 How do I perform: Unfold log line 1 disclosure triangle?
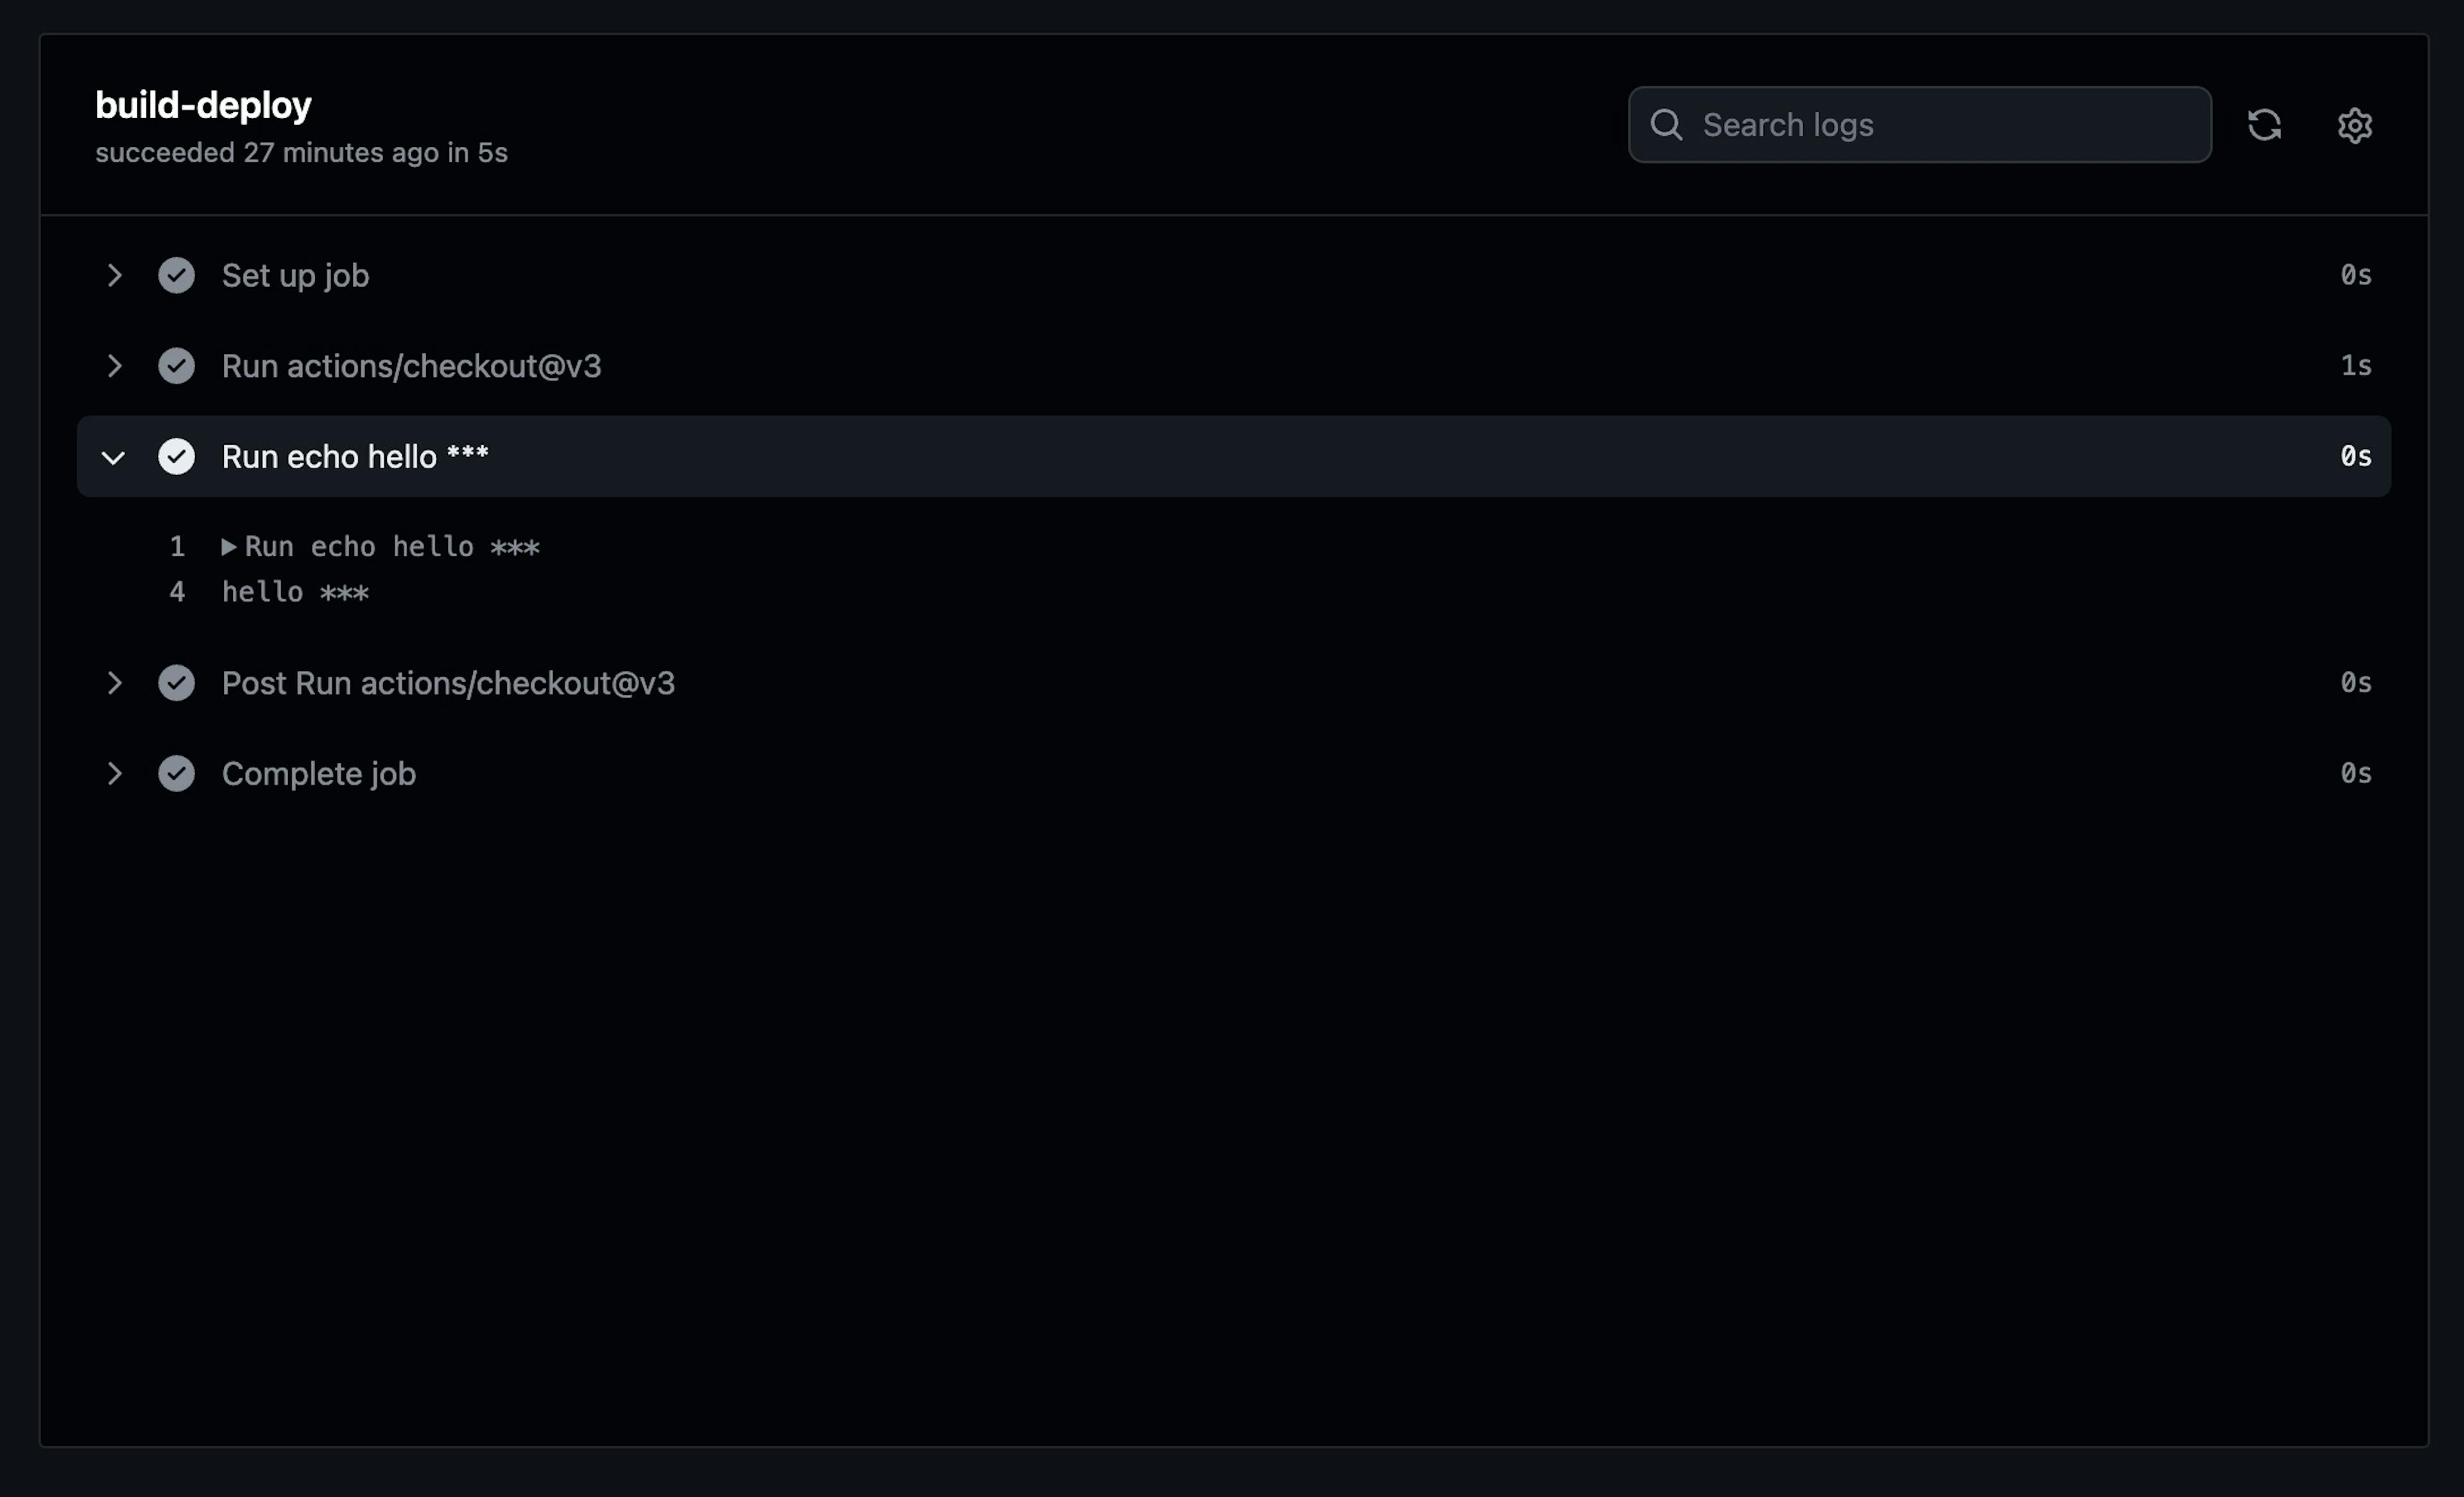tap(229, 546)
